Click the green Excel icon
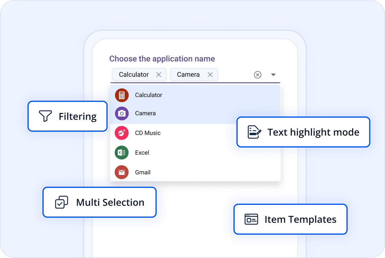This screenshot has height=258, width=385. [x=122, y=153]
